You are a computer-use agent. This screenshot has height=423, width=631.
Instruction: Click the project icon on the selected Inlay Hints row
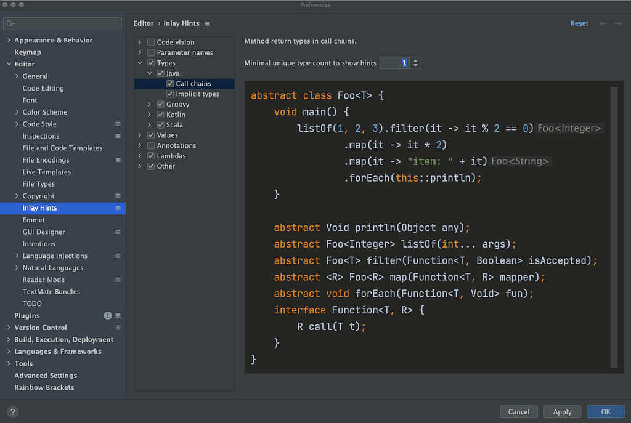point(118,208)
